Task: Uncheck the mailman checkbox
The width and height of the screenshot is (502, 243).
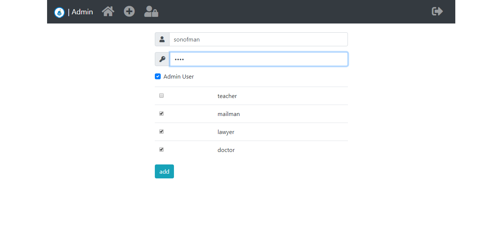Action: [x=161, y=113]
